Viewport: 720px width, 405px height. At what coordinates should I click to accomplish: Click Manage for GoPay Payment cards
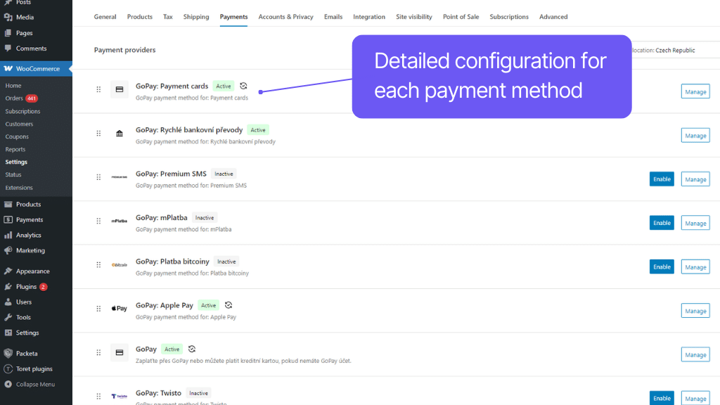click(x=695, y=91)
